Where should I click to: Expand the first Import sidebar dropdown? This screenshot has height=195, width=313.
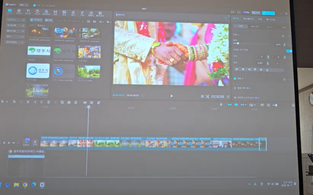click(x=16, y=20)
